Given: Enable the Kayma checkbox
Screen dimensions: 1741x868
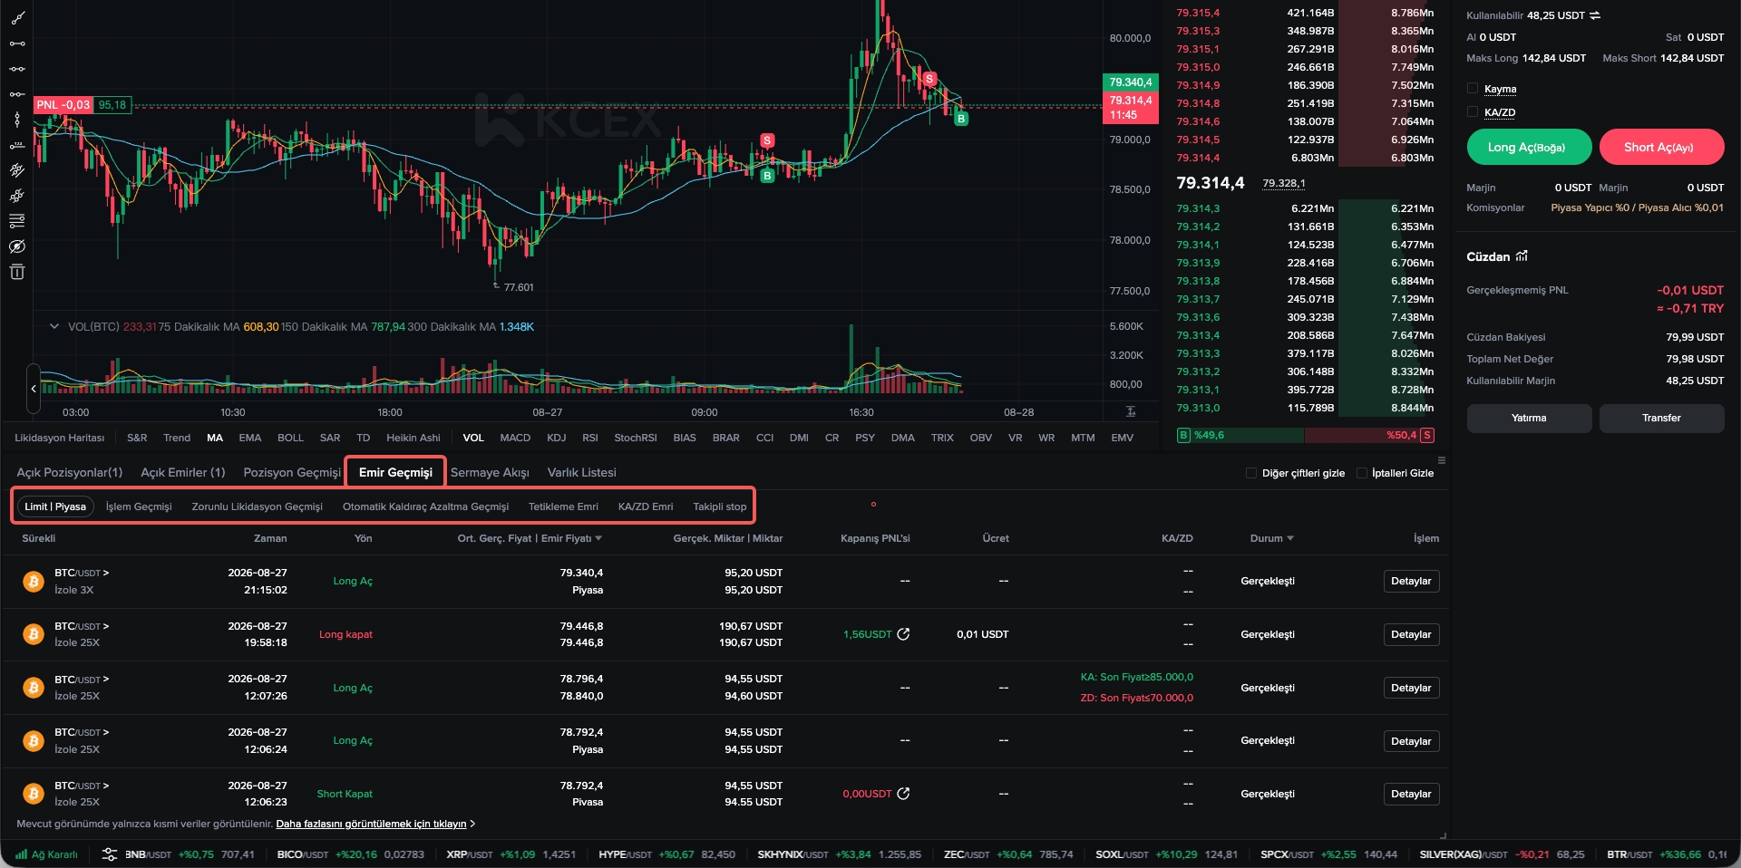Looking at the screenshot, I should tap(1473, 89).
